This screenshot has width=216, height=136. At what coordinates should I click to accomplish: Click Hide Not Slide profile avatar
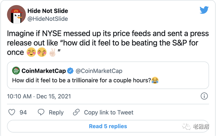[16, 15]
